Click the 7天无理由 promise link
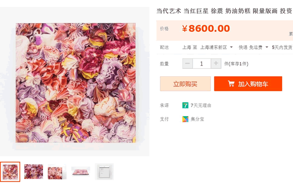293x186 pixels. click(201, 105)
